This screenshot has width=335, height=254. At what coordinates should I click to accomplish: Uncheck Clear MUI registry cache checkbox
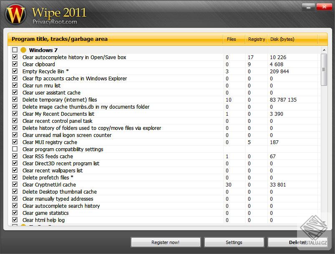coord(15,142)
